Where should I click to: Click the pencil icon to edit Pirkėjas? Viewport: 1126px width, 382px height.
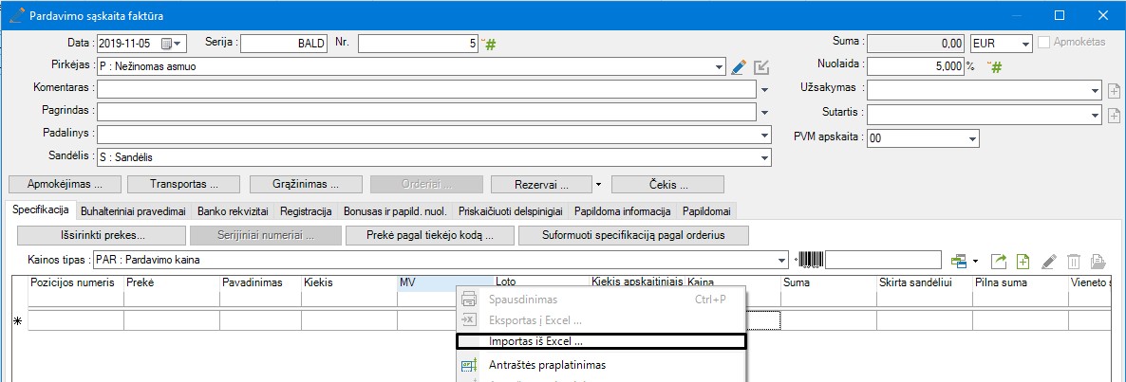tap(739, 67)
